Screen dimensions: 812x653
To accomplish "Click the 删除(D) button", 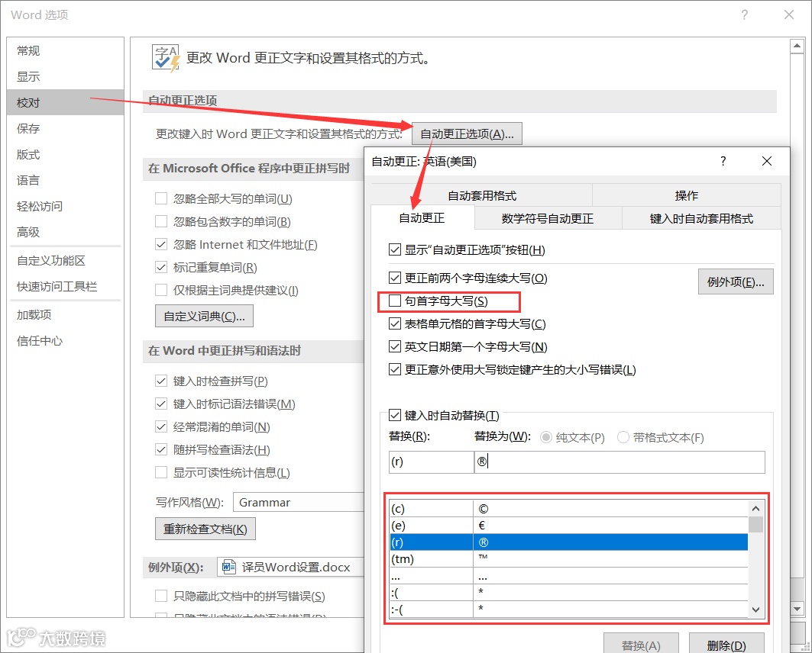I will click(x=726, y=644).
